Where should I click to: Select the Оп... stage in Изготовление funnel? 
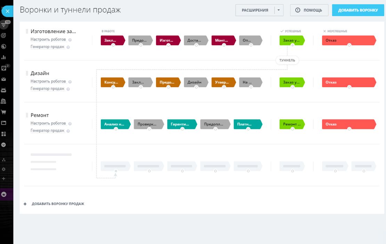[x=251, y=40]
